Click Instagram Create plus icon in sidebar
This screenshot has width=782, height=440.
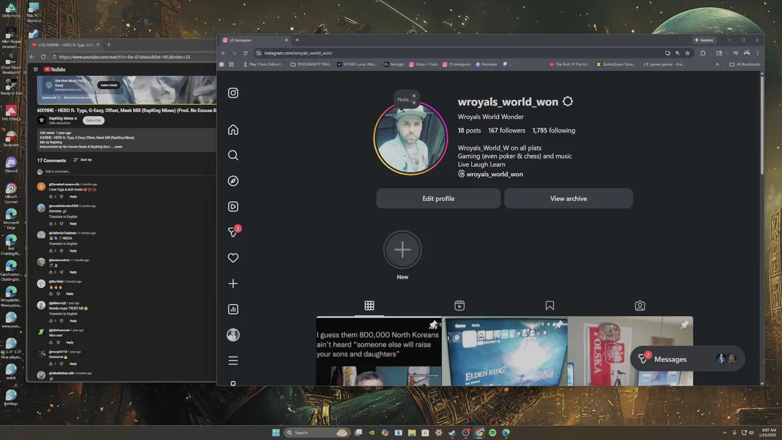(233, 284)
